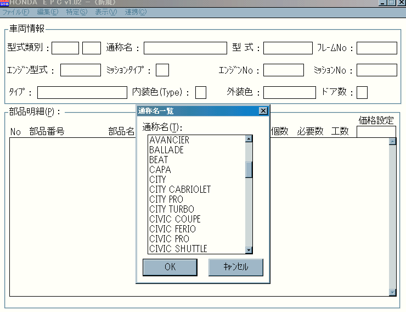Select CITY PRO in the list
This screenshot has width=406, height=312.
(197, 199)
